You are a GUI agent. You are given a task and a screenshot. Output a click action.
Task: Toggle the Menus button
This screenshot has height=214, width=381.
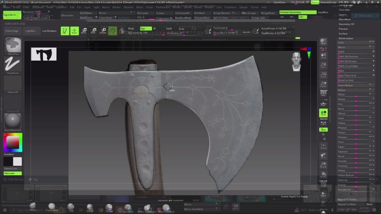coord(315,2)
